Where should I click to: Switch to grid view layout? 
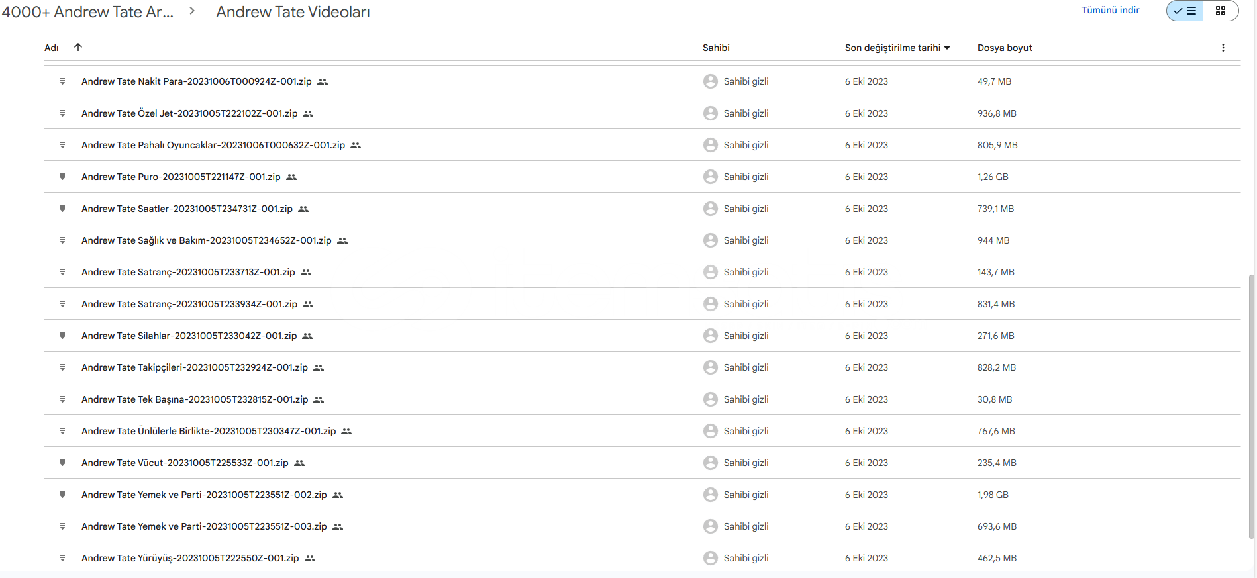click(1221, 11)
